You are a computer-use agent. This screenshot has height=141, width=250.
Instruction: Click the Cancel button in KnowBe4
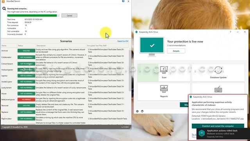70,16
